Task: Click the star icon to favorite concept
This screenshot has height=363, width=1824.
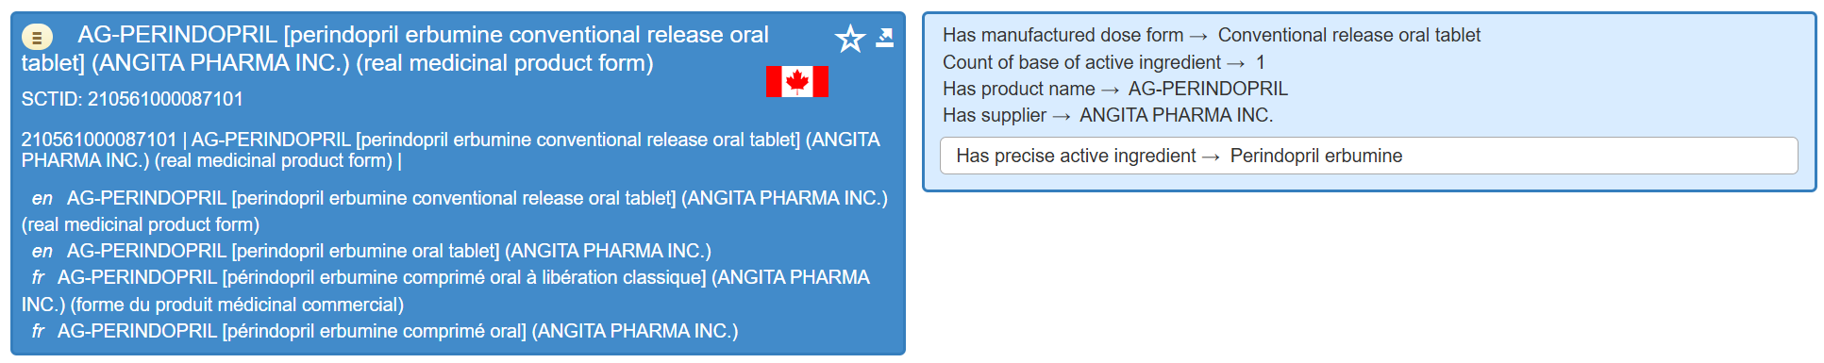Action: coord(850,39)
